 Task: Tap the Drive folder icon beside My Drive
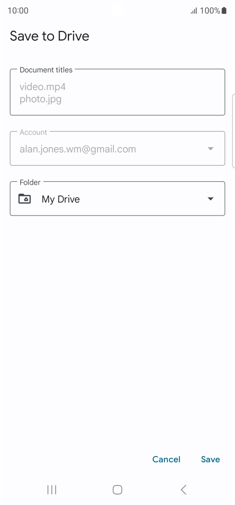pyautogui.click(x=25, y=198)
